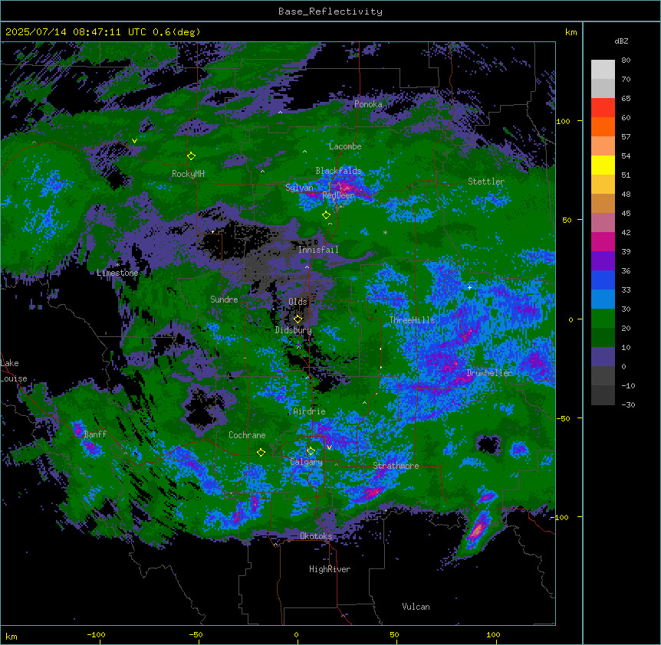Select the Didsbury label
The image size is (661, 645).
(x=294, y=330)
